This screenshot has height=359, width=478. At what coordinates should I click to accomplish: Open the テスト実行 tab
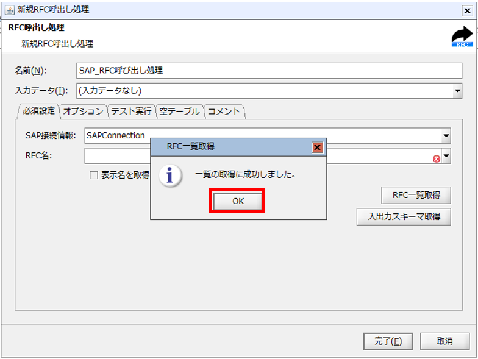click(x=131, y=111)
